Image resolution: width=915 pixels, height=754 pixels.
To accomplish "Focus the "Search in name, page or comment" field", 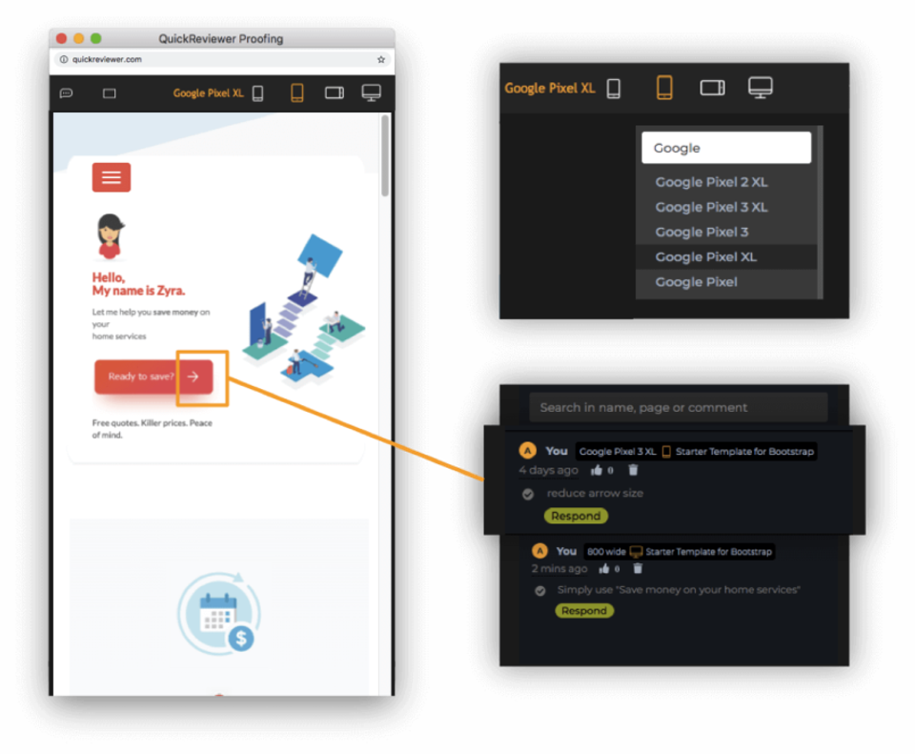I will pos(678,407).
